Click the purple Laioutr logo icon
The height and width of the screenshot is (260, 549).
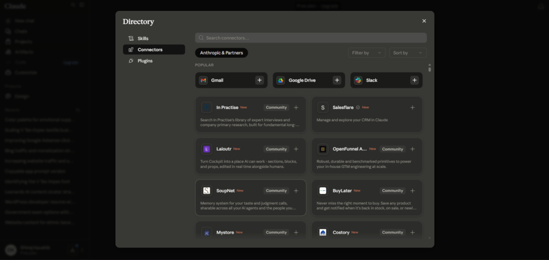pyautogui.click(x=206, y=149)
